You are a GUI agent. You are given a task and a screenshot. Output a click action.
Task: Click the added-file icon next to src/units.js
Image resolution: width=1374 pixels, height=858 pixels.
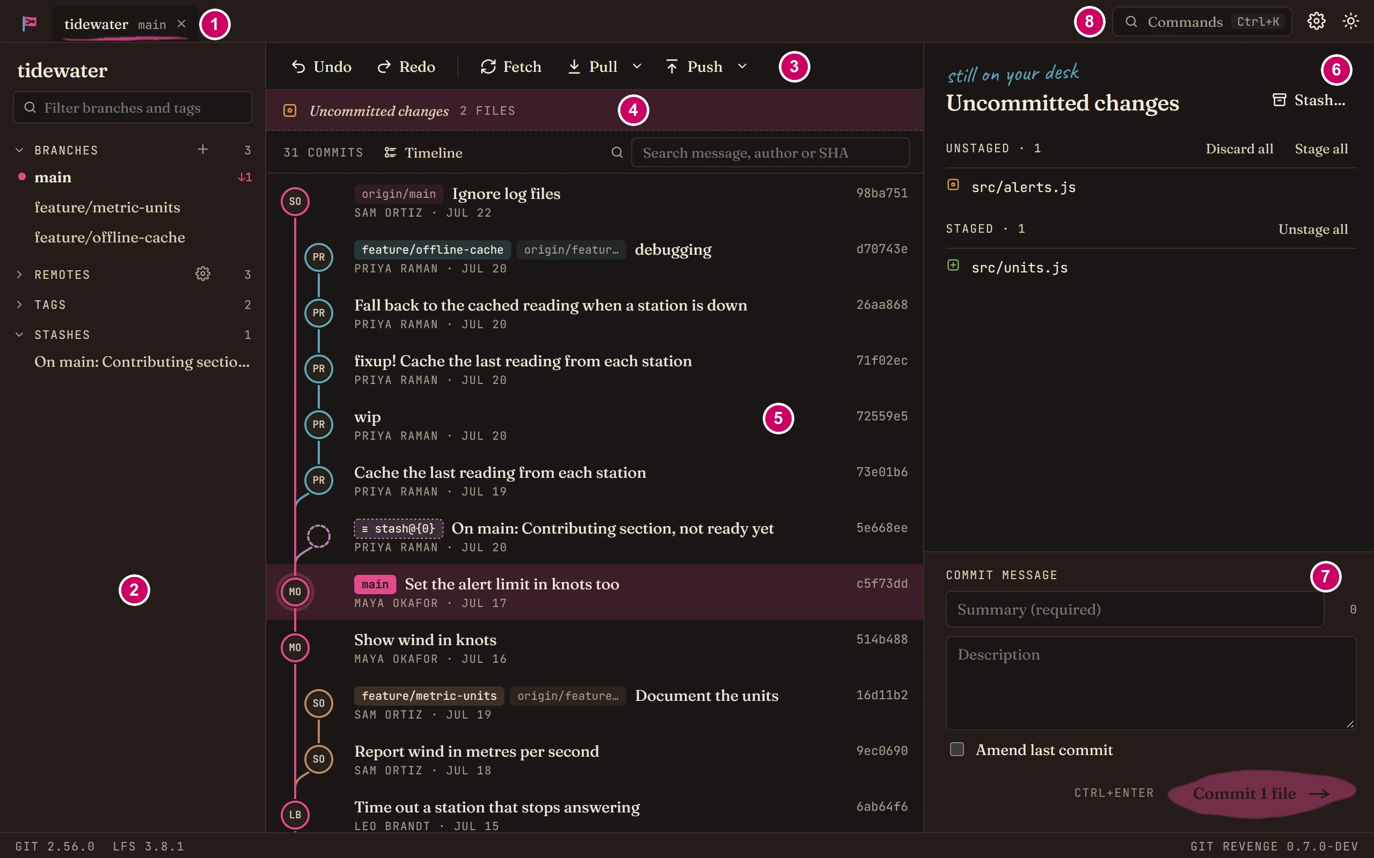(953, 265)
